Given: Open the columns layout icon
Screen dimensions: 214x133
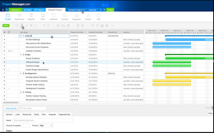Looking at the screenshot, I should [x=107, y=26].
